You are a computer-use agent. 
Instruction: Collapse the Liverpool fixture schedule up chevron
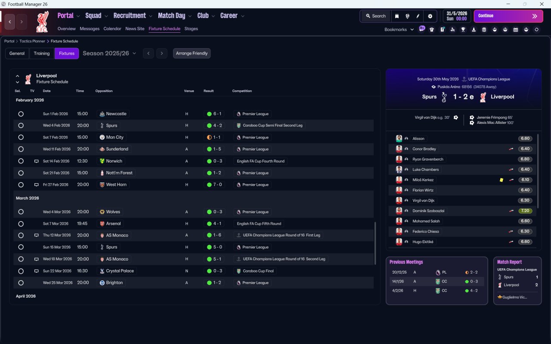tap(18, 76)
